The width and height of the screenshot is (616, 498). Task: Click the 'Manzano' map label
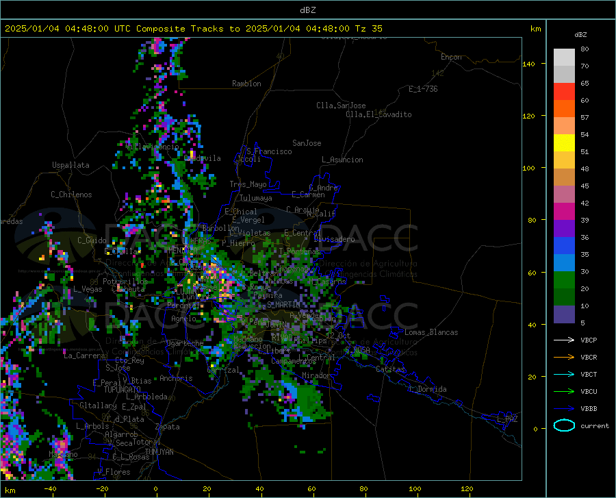[63, 454]
